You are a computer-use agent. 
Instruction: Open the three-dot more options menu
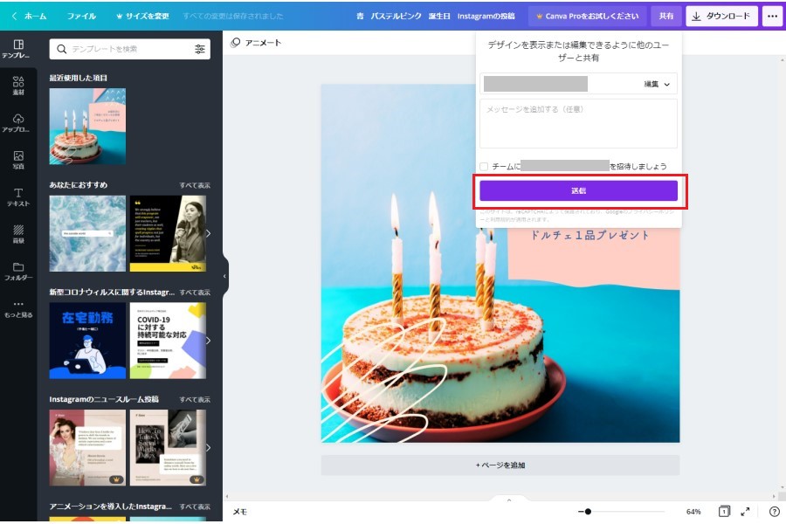[771, 16]
